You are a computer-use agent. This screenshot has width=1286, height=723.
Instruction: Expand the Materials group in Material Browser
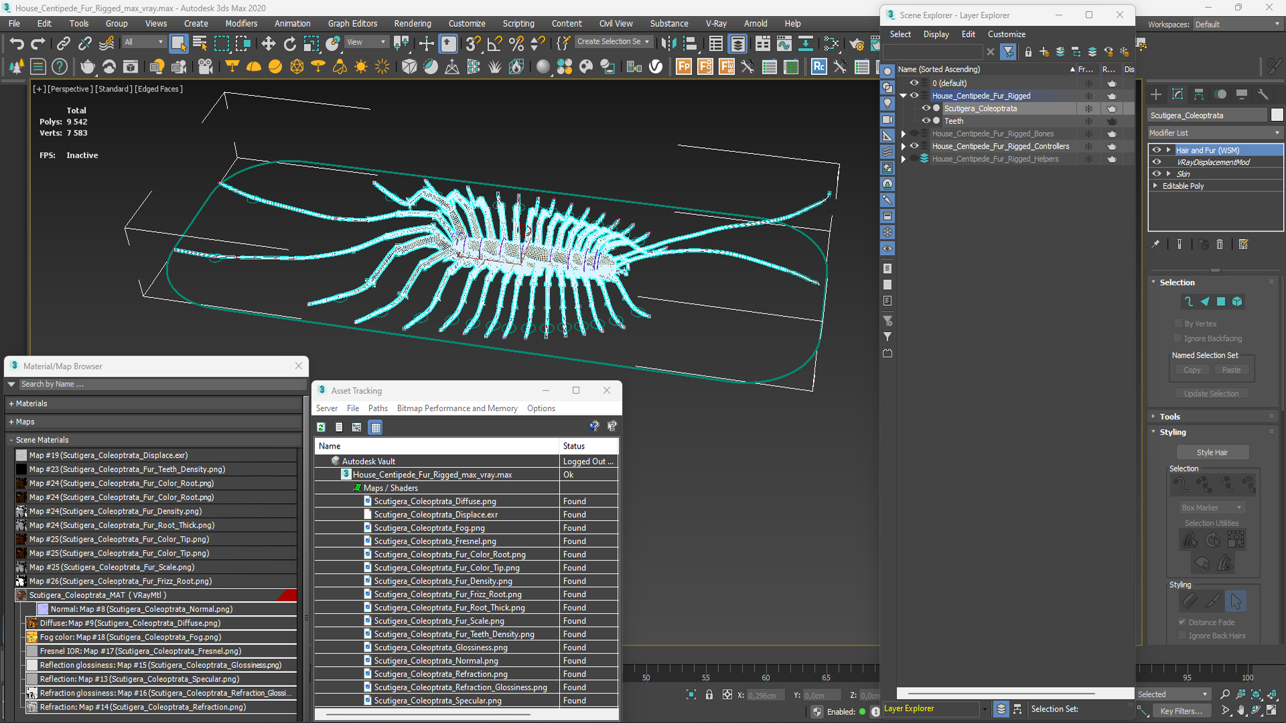click(11, 404)
